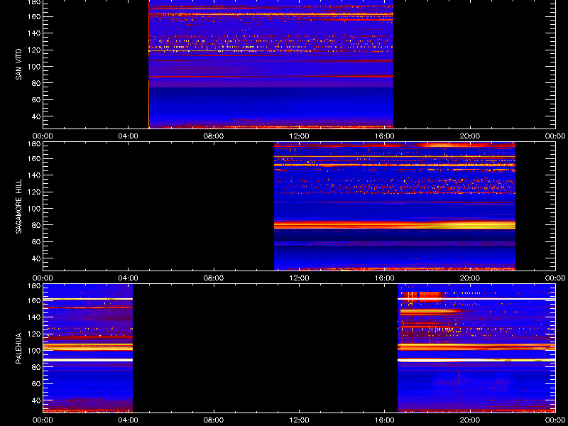
Task: Click the 180 tick label on Sagamore Hill axis
Action: coord(34,144)
